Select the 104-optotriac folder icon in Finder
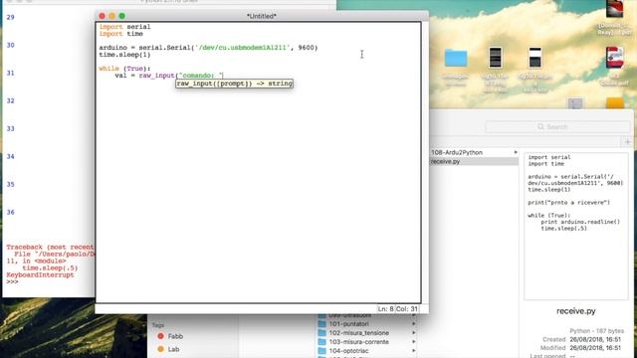 click(x=322, y=351)
